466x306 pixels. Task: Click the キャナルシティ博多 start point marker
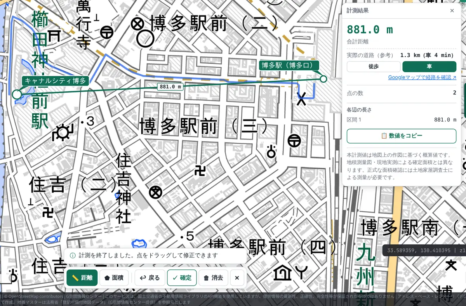(16, 94)
